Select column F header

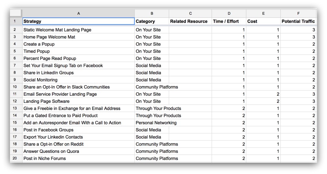[299, 13]
